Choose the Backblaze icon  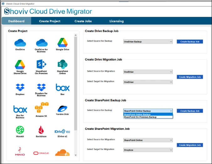41,130
